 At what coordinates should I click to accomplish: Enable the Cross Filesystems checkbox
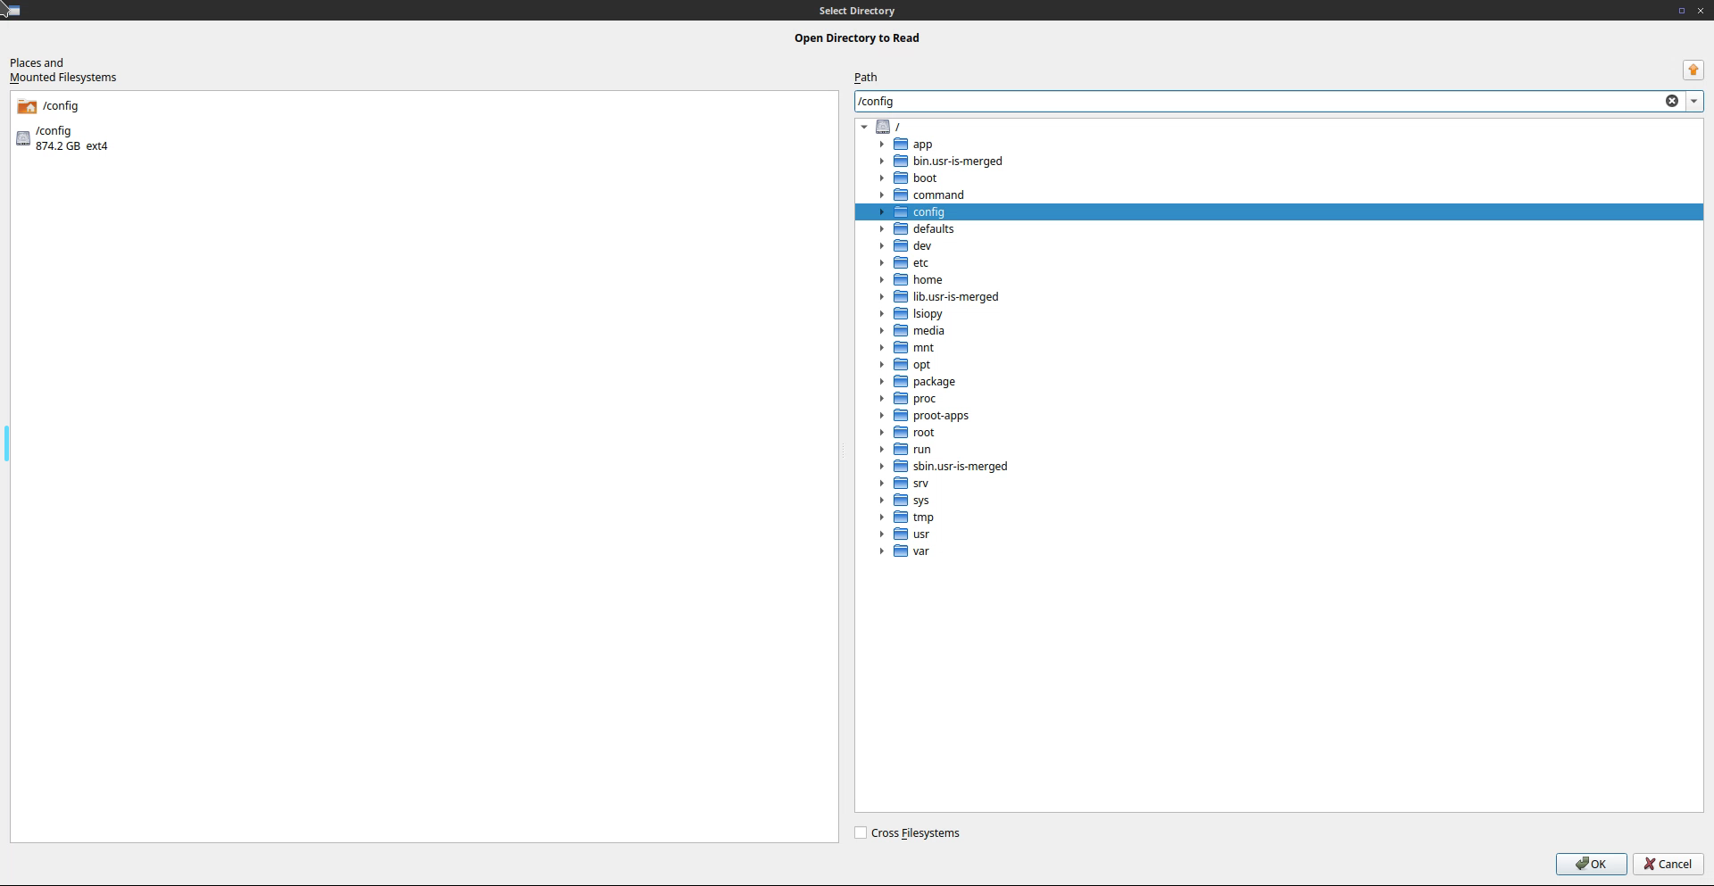861,832
